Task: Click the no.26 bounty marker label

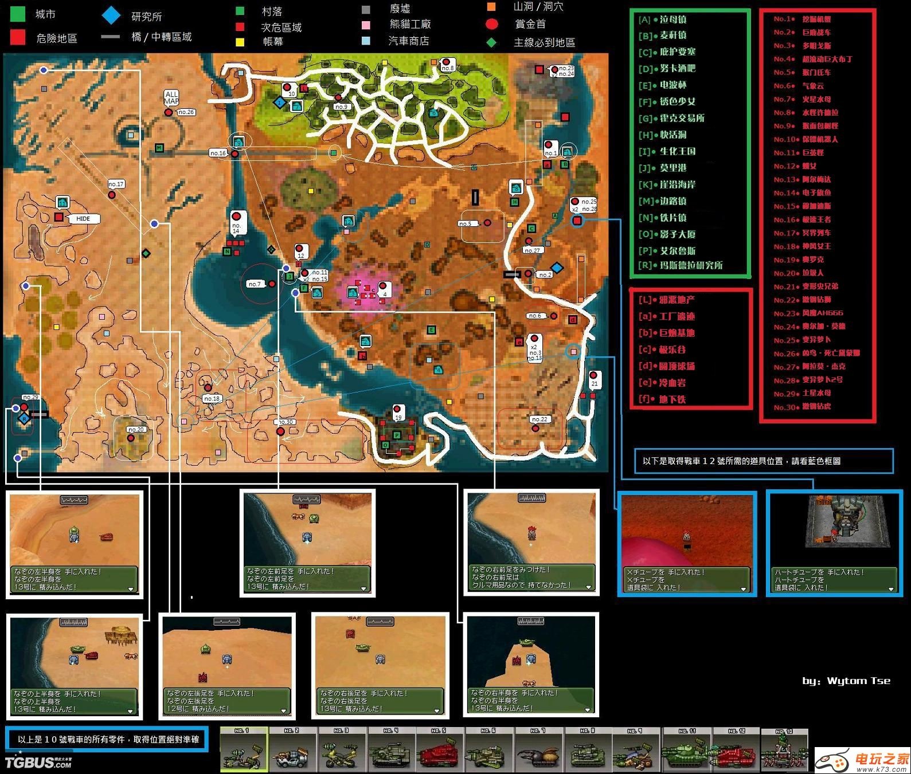Action: (186, 112)
